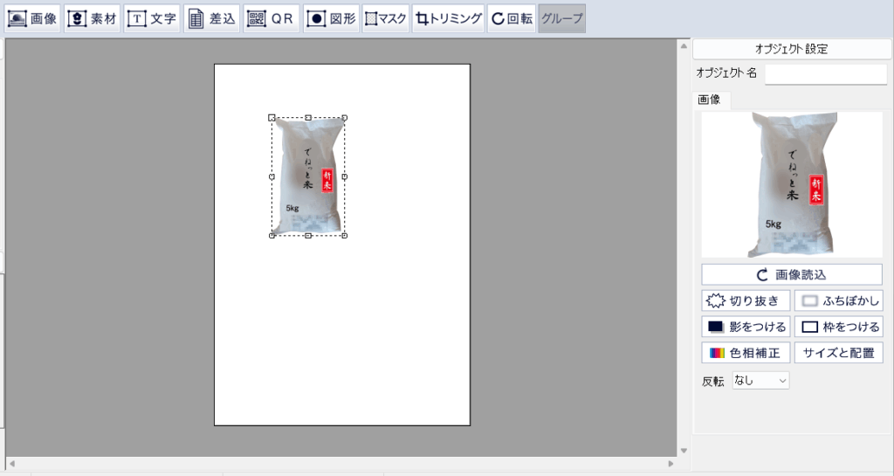Activate the トリミング crop tool
894x476 pixels.
click(x=448, y=18)
